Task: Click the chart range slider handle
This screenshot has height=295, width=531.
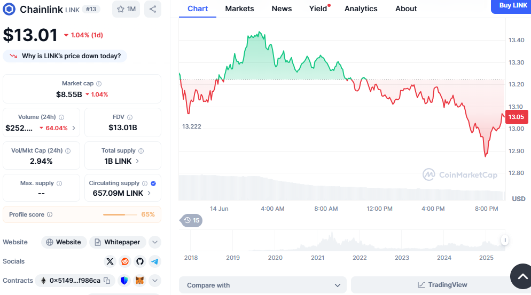Action: coord(505,240)
